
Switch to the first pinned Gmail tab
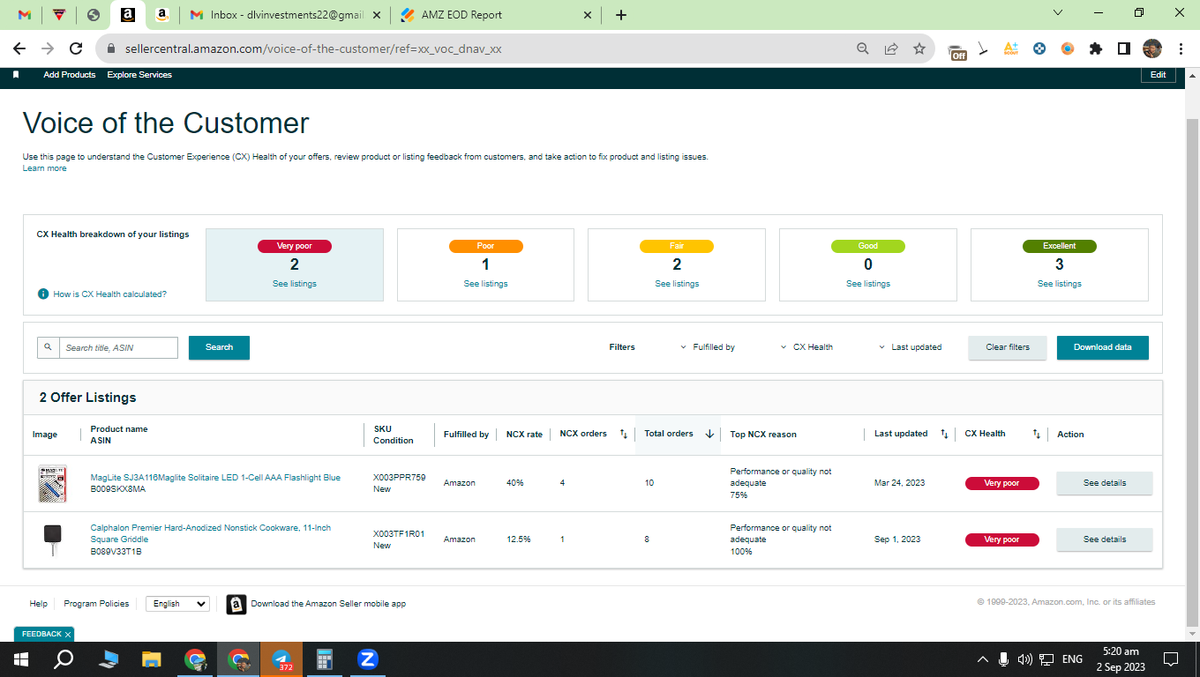pyautogui.click(x=24, y=15)
